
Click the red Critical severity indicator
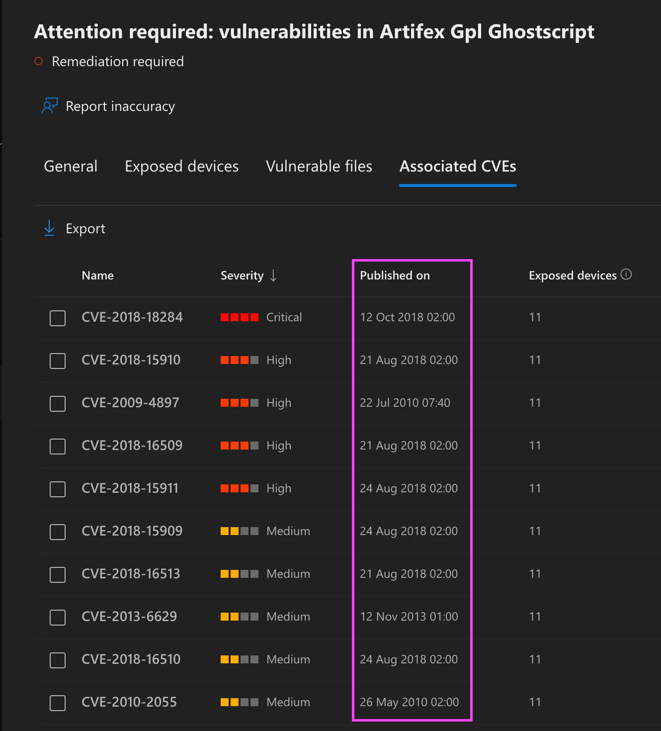click(x=240, y=317)
